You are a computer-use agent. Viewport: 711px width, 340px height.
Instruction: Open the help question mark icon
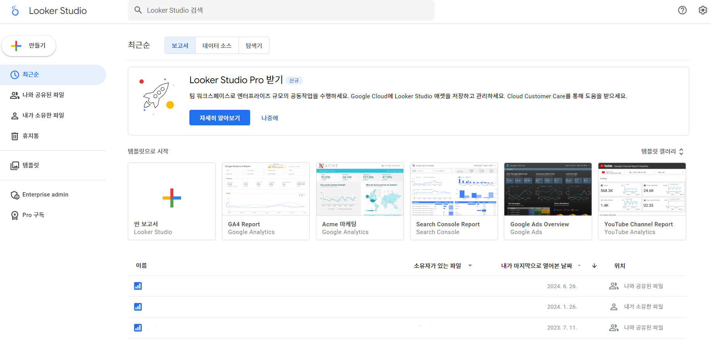click(x=682, y=10)
